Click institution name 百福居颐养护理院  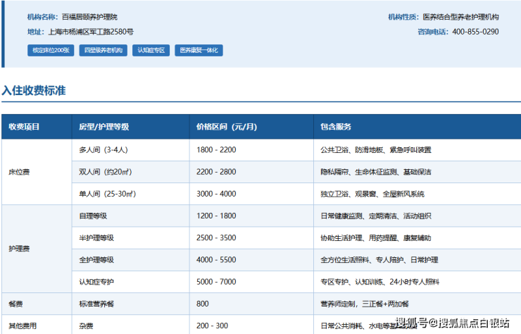89,17
